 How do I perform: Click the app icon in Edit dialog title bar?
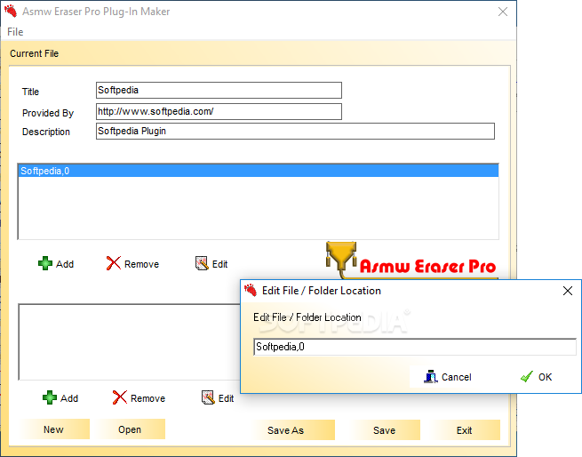pyautogui.click(x=251, y=290)
